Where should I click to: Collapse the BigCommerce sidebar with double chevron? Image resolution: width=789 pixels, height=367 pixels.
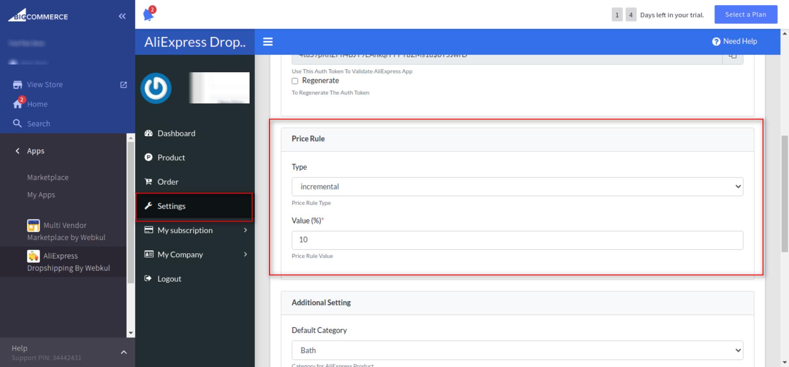click(x=122, y=16)
